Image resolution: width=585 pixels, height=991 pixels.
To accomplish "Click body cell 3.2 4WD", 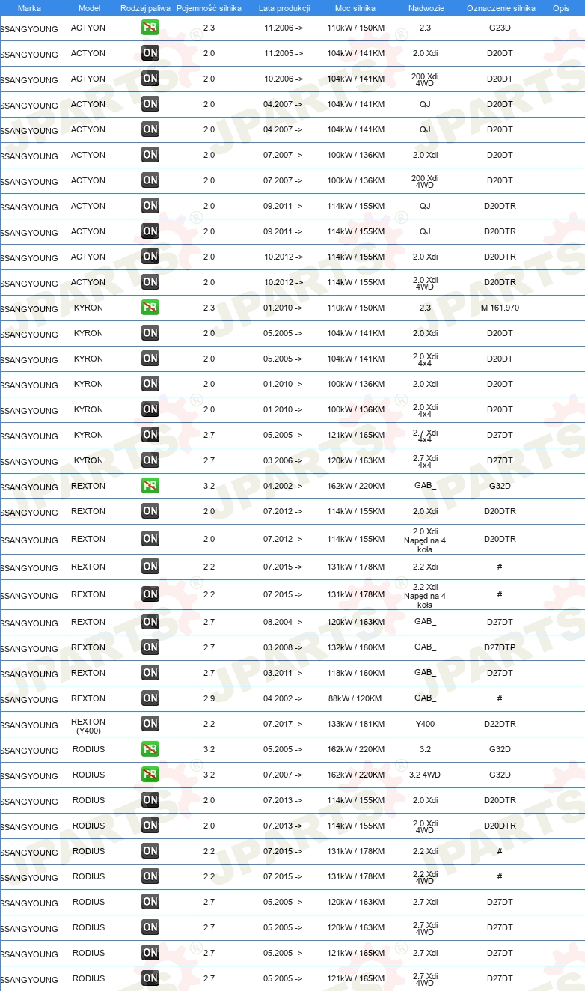I will 425,775.
